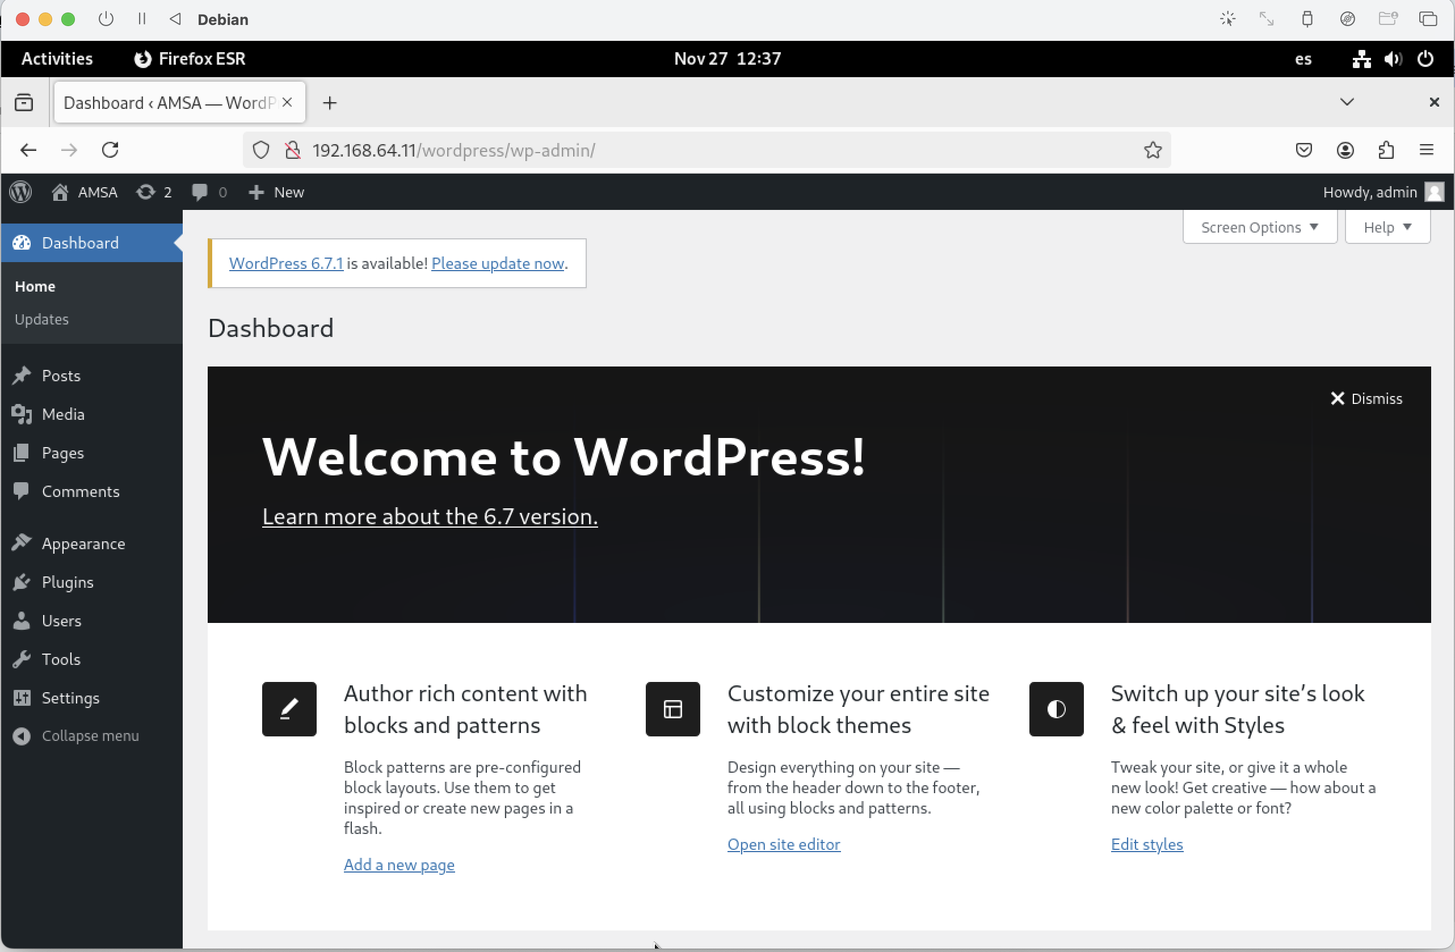Image resolution: width=1455 pixels, height=952 pixels.
Task: Open the Firefox ESR app menu
Action: coord(190,58)
